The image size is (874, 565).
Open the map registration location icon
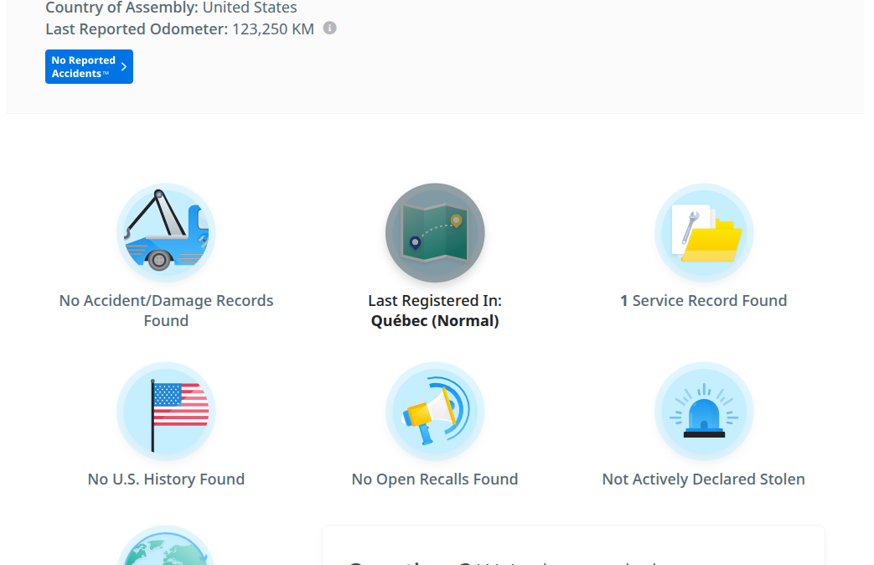click(435, 233)
